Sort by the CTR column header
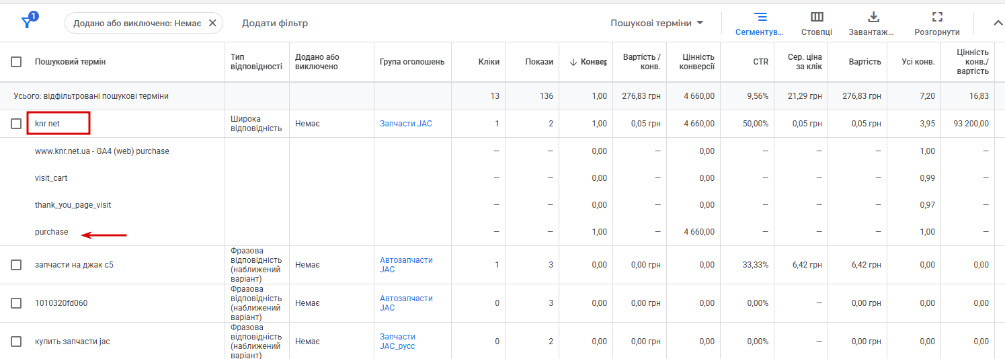This screenshot has width=1005, height=359. (x=760, y=62)
